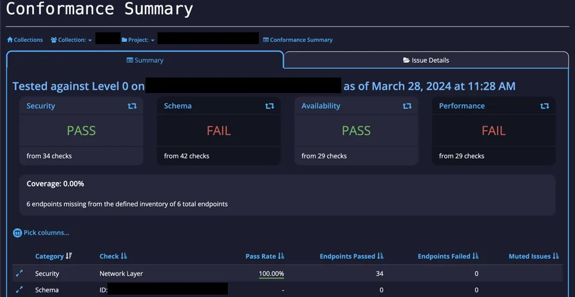
Task: Click 'Coverage: 0.00%' heading
Action: (55, 184)
